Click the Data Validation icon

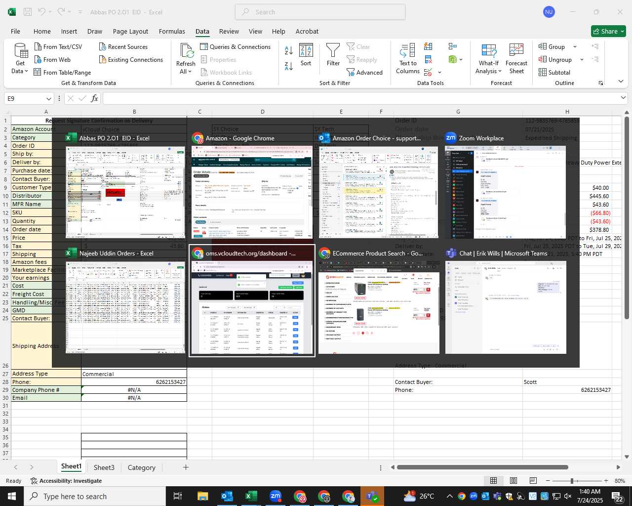428,73
